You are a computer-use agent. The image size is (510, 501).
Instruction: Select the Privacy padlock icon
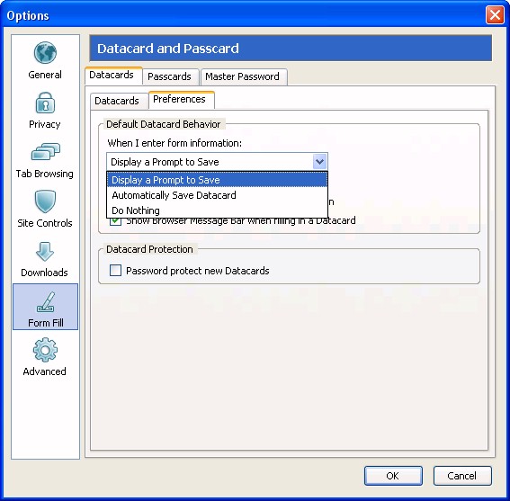point(45,103)
